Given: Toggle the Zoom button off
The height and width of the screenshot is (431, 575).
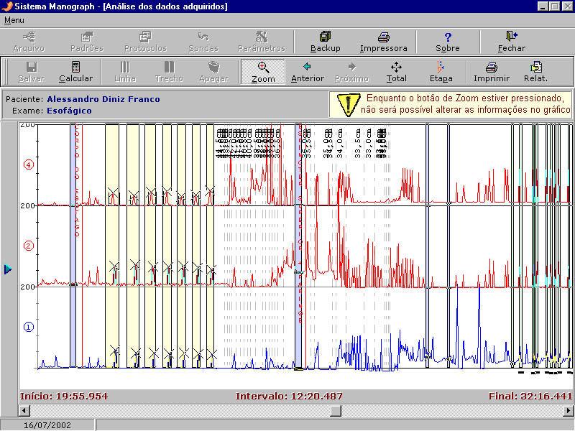Looking at the screenshot, I should [263, 72].
